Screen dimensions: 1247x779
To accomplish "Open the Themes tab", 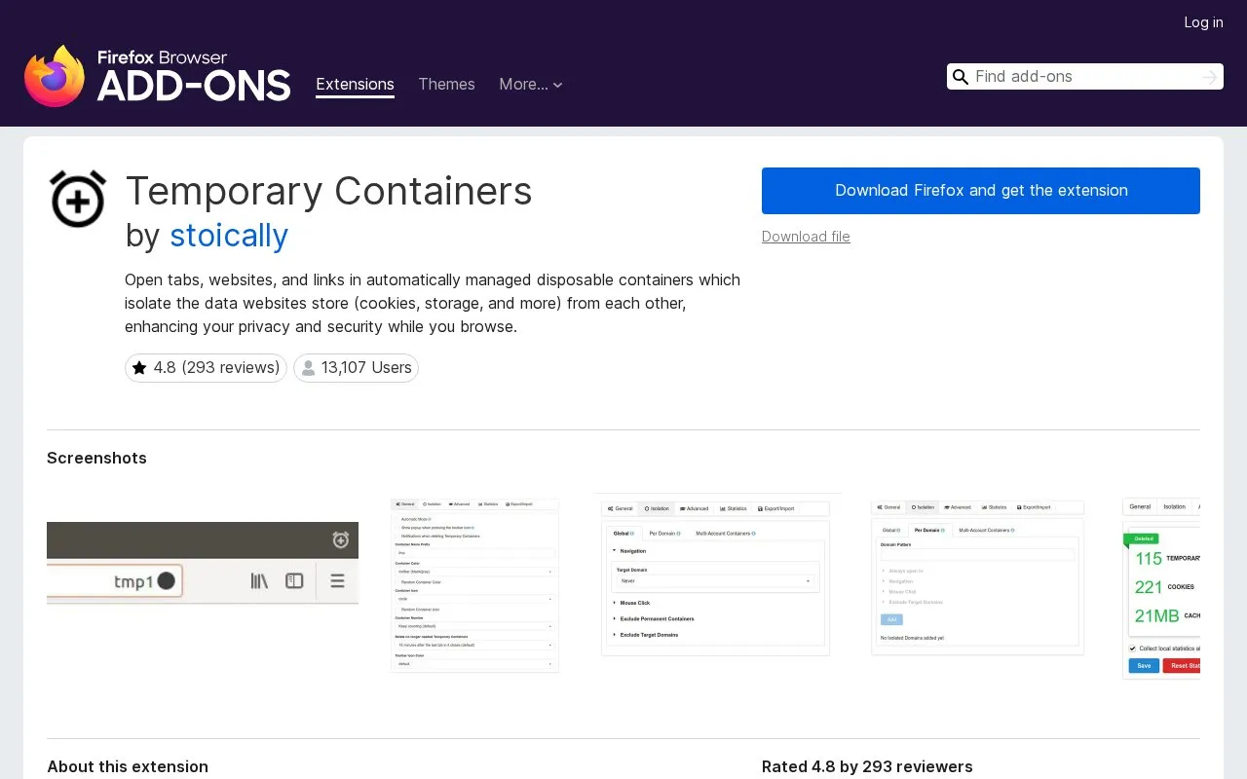I will pos(446,85).
